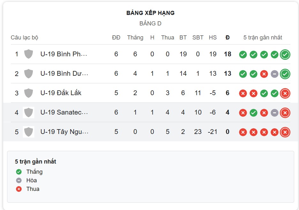Select the green win checkmark in the legend

pyautogui.click(x=19, y=171)
